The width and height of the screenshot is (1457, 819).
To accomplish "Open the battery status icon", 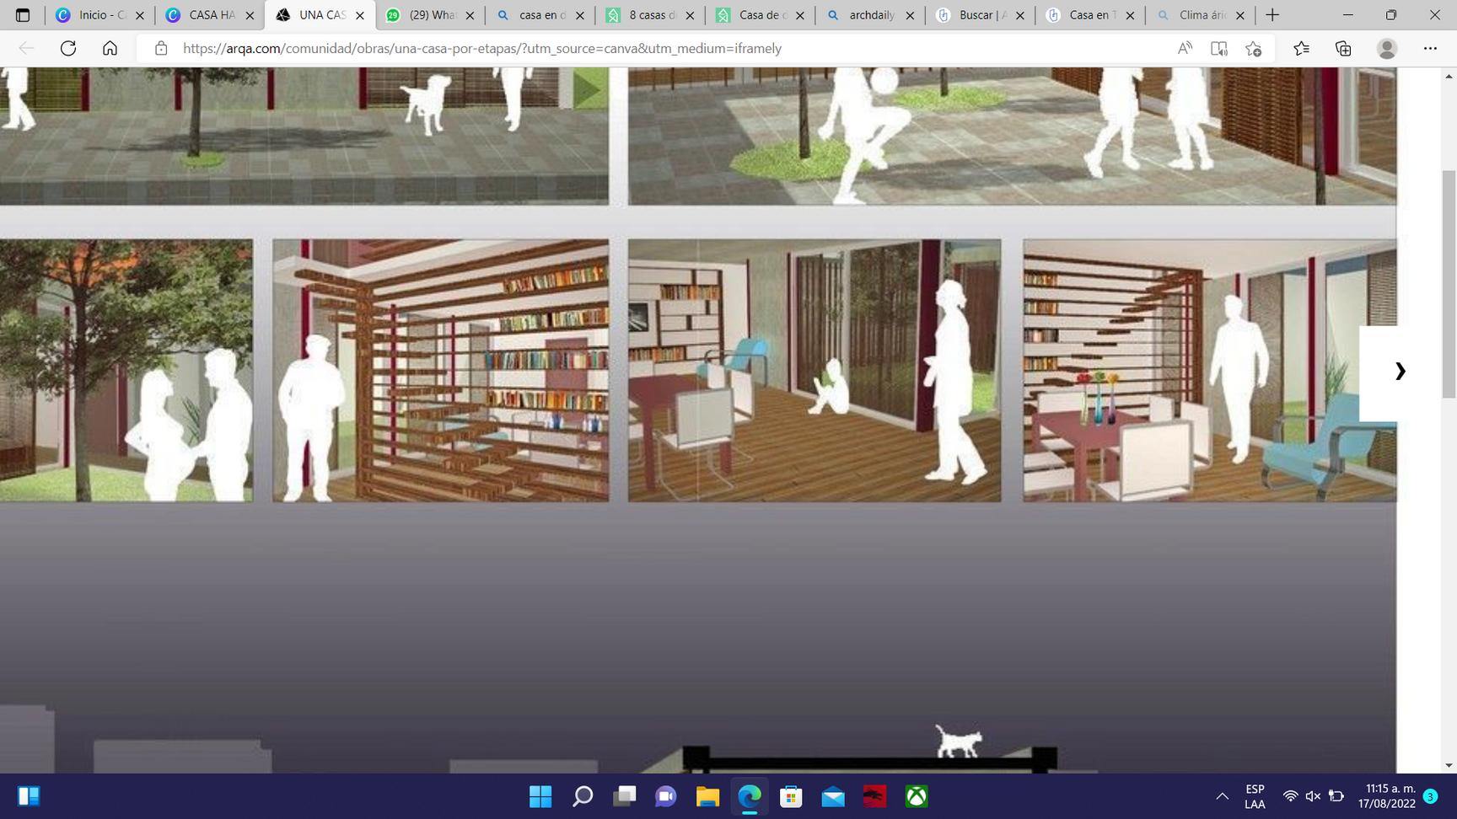I will click(x=1336, y=796).
